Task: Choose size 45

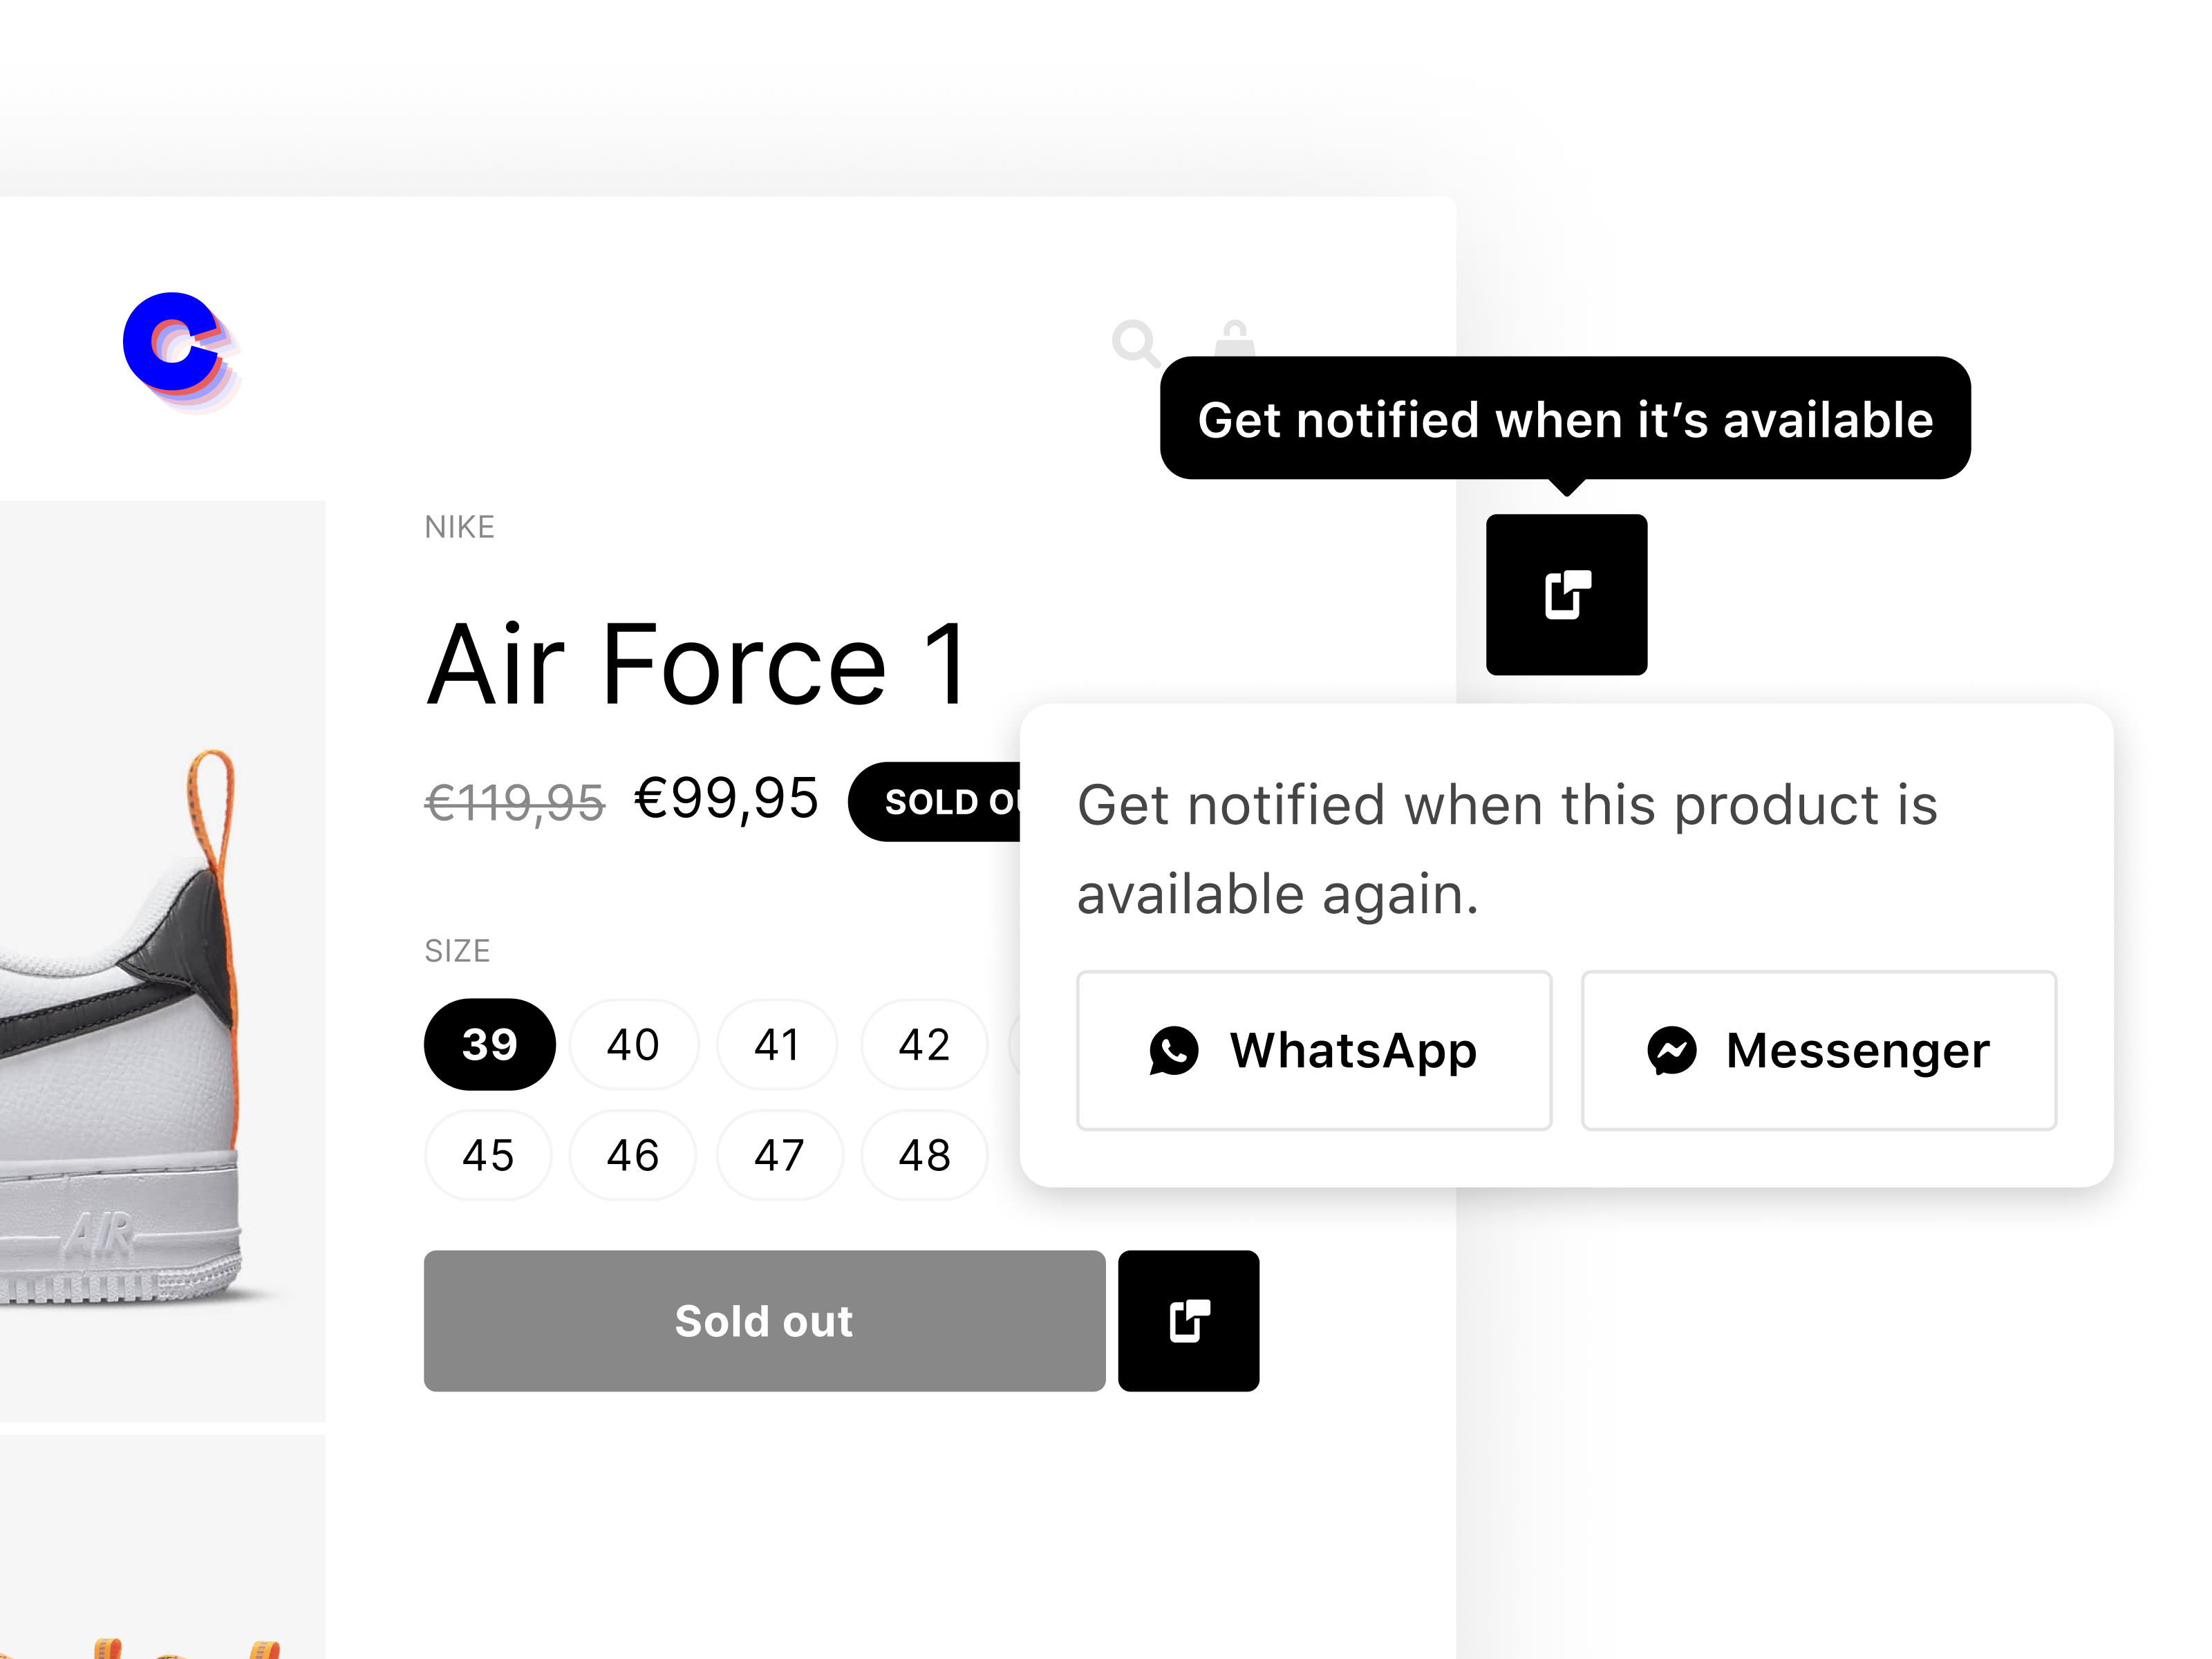Action: 488,1156
